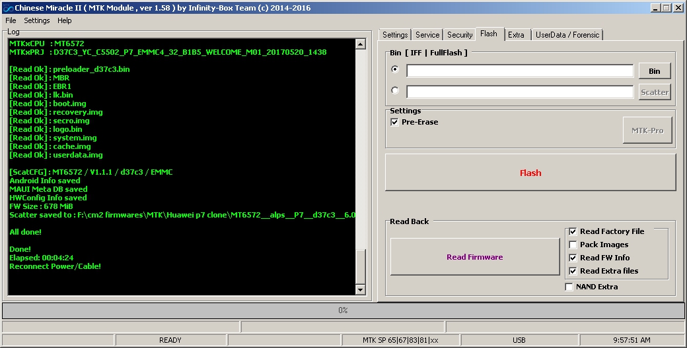
Task: Switch to the Settings tab
Action: [x=395, y=35]
